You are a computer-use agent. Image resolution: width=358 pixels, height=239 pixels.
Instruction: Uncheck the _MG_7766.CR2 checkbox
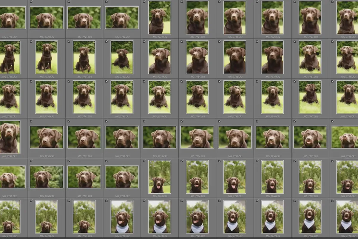pos(257,161)
